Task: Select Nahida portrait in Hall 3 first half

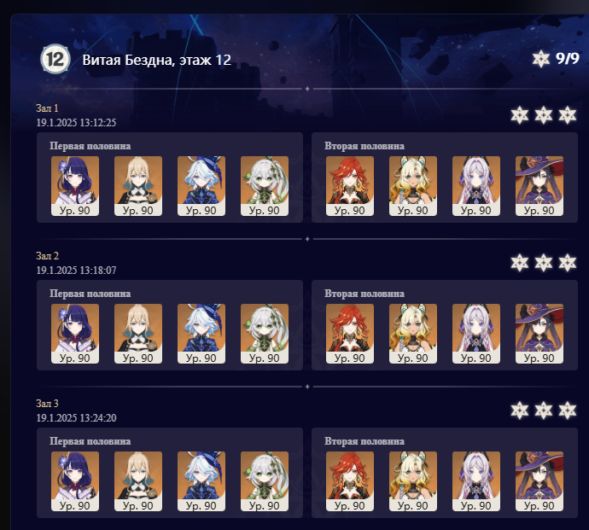Action: pos(265,481)
